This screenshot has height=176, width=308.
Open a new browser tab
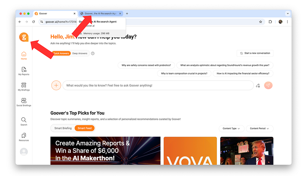(x=127, y=13)
